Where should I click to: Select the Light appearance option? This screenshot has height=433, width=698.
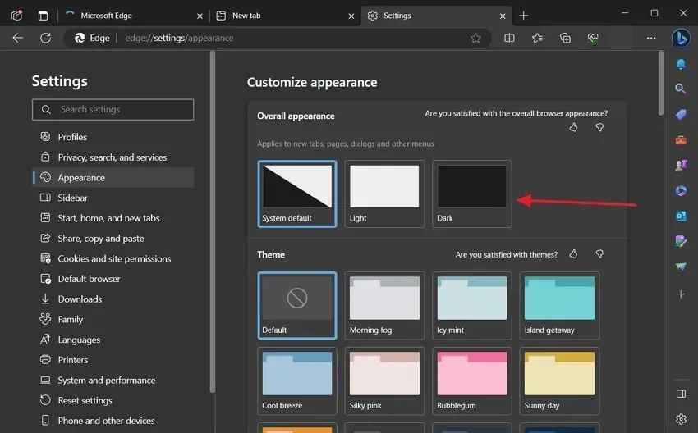[x=384, y=194]
